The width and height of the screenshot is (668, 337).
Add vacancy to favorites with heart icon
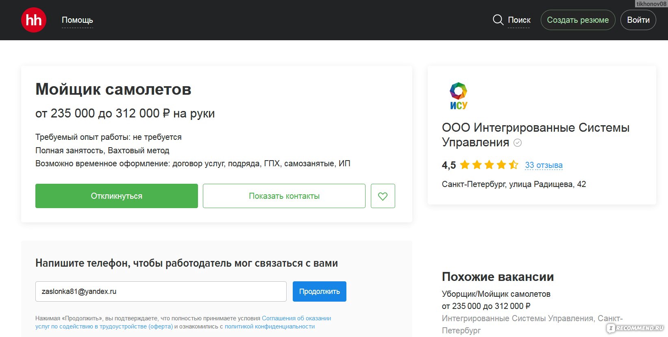383,196
